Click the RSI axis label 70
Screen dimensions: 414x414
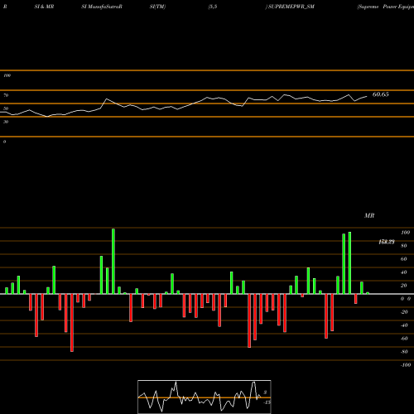click(6, 95)
